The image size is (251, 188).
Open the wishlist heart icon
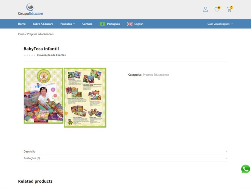click(x=217, y=9)
